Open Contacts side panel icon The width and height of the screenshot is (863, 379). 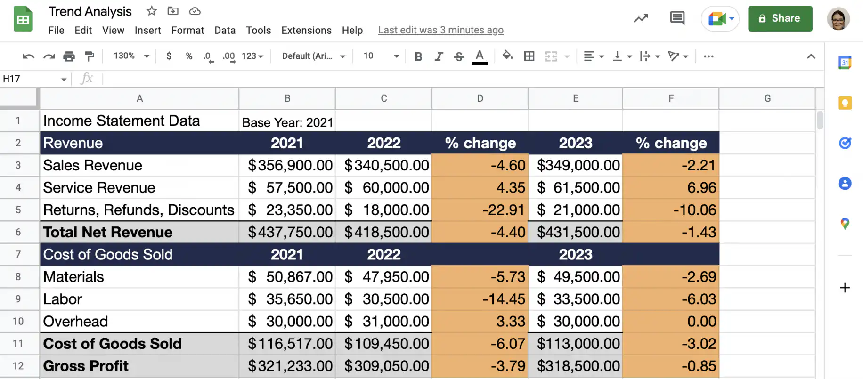pos(845,183)
